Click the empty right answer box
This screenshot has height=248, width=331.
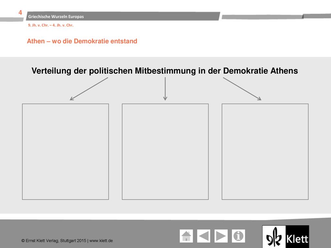click(x=265, y=152)
